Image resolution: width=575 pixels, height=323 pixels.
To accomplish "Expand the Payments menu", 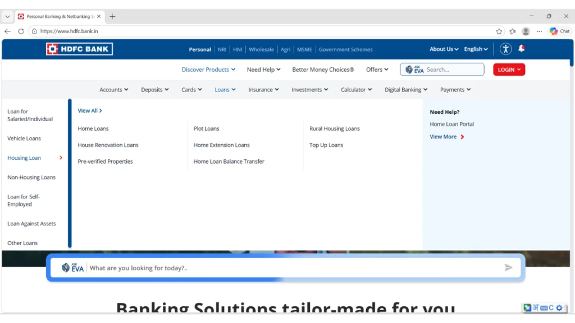I will click(x=455, y=90).
